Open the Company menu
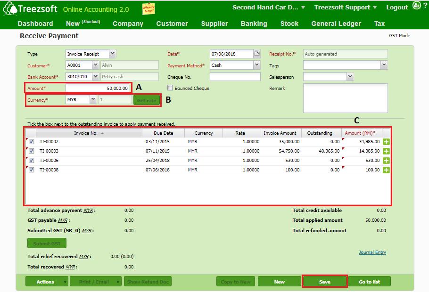This screenshot has width=429, height=292. pyautogui.click(x=128, y=24)
